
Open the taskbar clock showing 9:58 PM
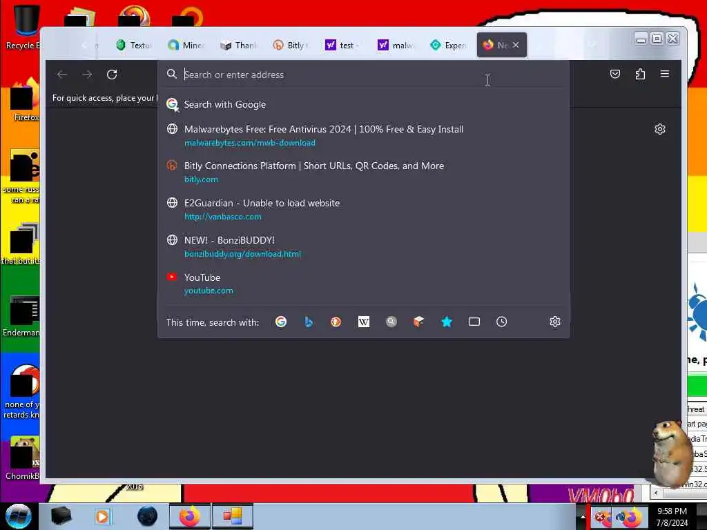[x=672, y=517]
